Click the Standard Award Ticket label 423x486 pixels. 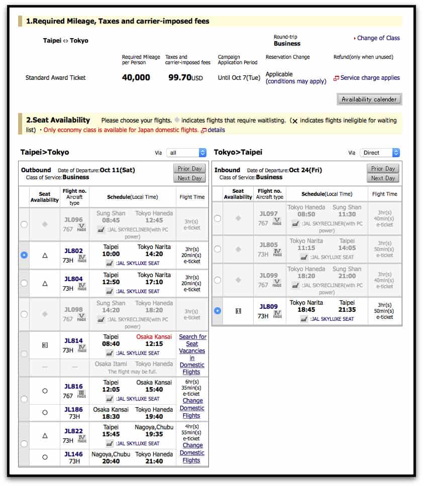(x=55, y=78)
